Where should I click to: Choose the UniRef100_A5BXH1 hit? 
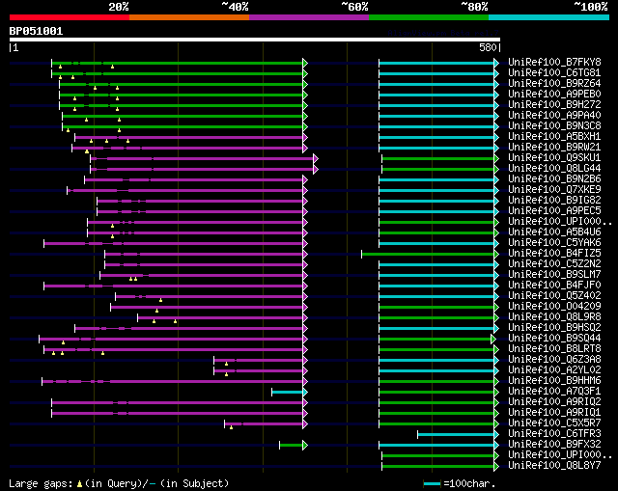pos(554,136)
